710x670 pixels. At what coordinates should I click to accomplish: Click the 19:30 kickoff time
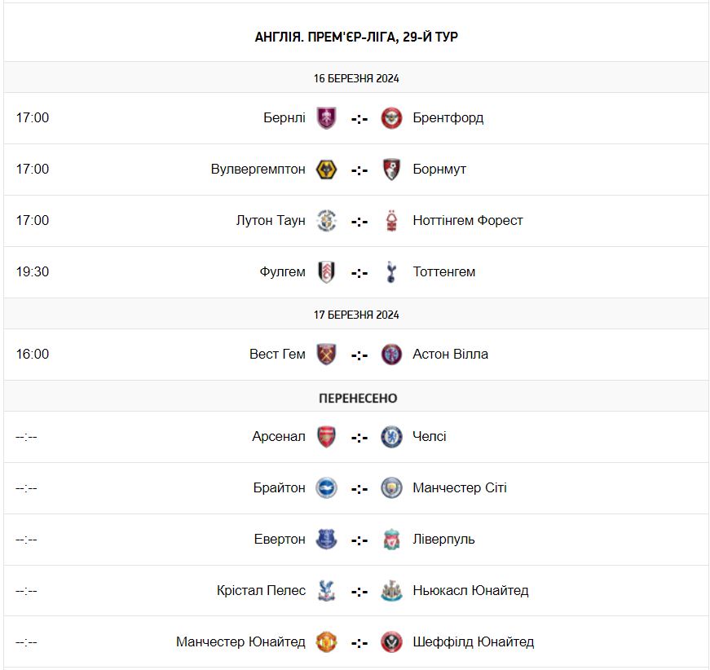[x=33, y=272]
